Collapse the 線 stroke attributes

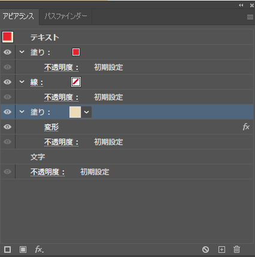click(22, 82)
